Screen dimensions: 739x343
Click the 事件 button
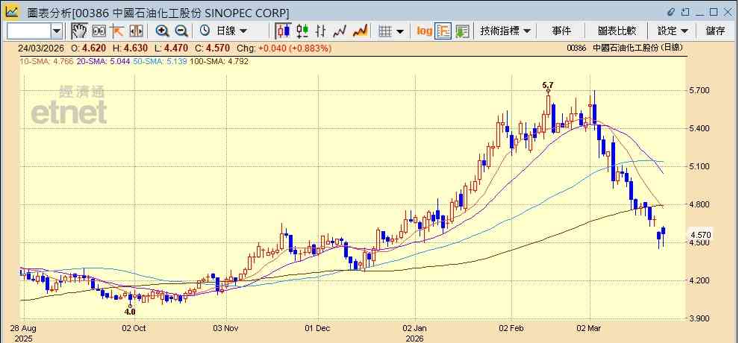pyautogui.click(x=561, y=31)
